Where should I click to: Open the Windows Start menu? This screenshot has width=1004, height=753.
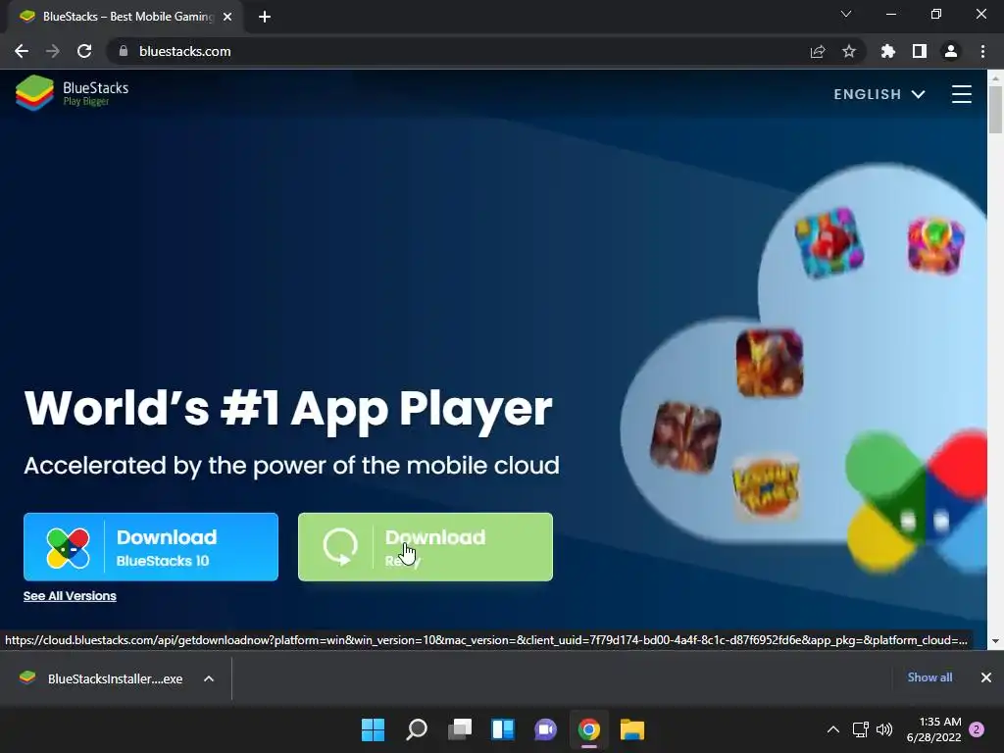pos(373,729)
